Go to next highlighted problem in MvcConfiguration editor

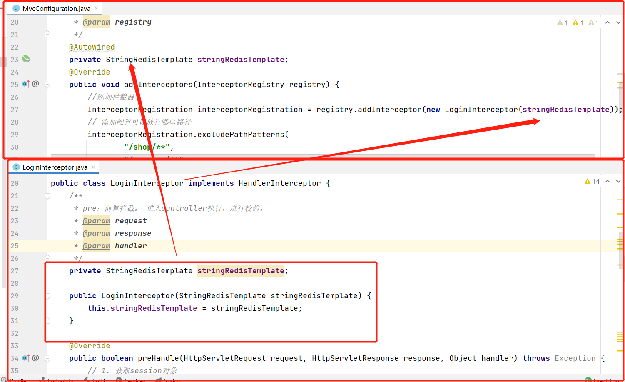coord(618,22)
